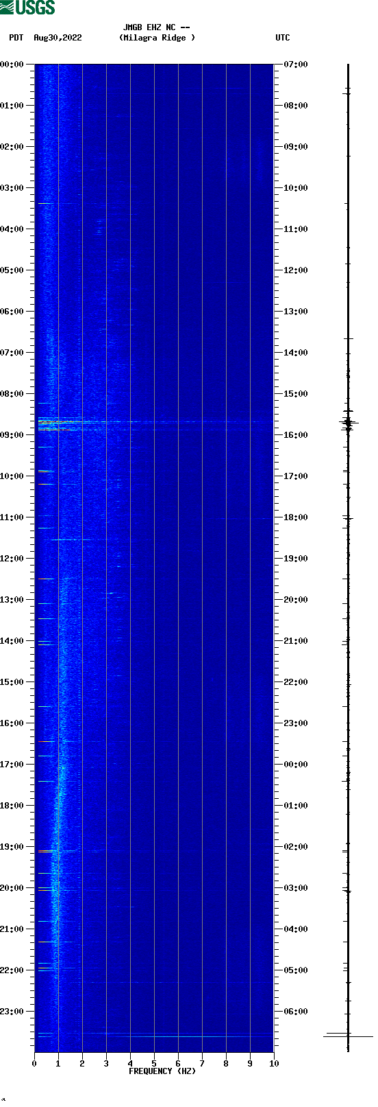Screen dimensions: 378x1107
Task: Click the 10 label on frequency axis
Action: point(274,1063)
